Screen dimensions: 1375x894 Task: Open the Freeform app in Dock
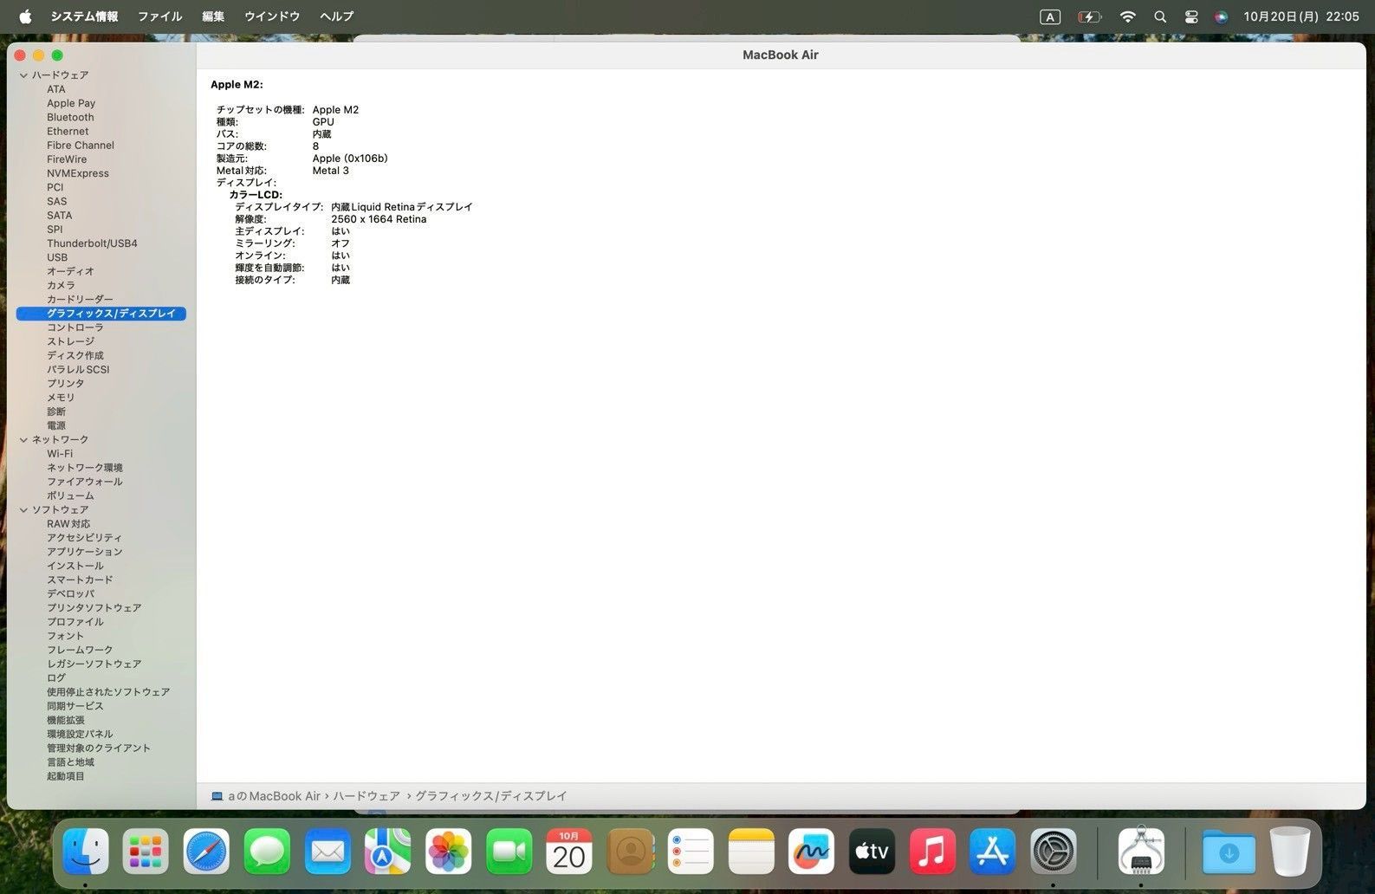tap(811, 852)
